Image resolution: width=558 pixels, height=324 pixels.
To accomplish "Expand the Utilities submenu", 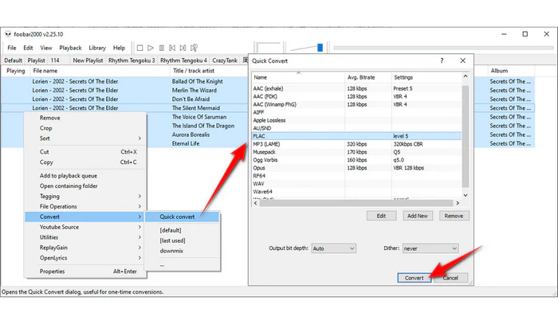I will (85, 237).
